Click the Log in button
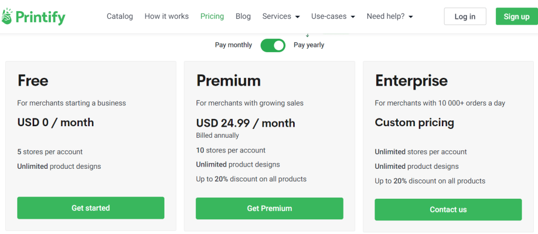 (465, 16)
